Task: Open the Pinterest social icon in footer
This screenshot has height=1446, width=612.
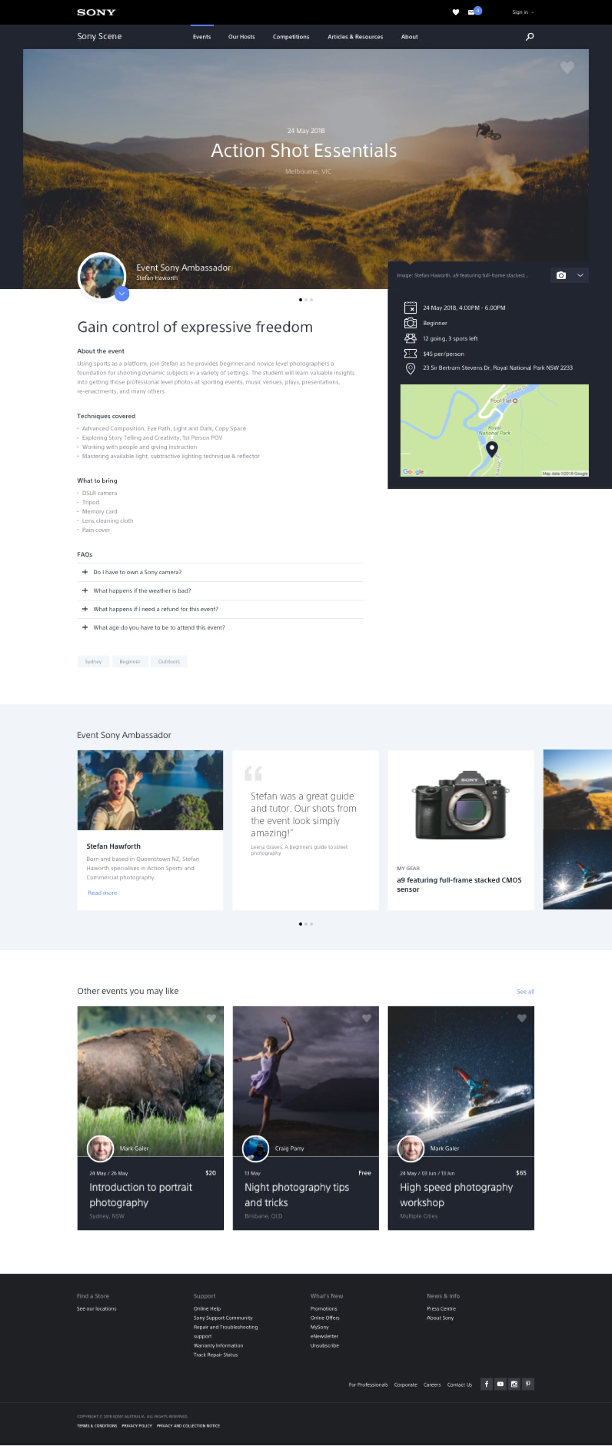Action: pyautogui.click(x=528, y=1384)
